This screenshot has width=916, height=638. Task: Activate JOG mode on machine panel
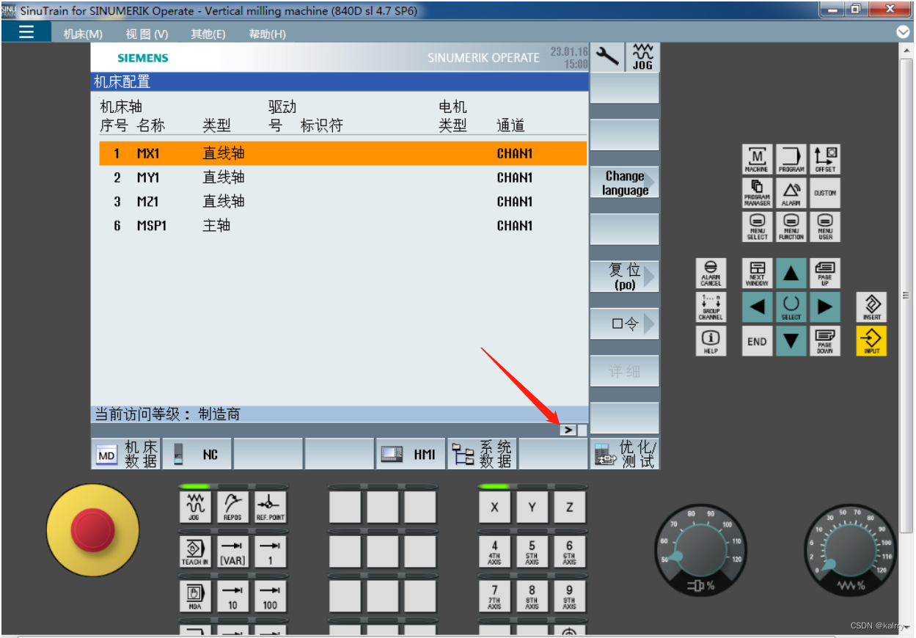coord(195,507)
